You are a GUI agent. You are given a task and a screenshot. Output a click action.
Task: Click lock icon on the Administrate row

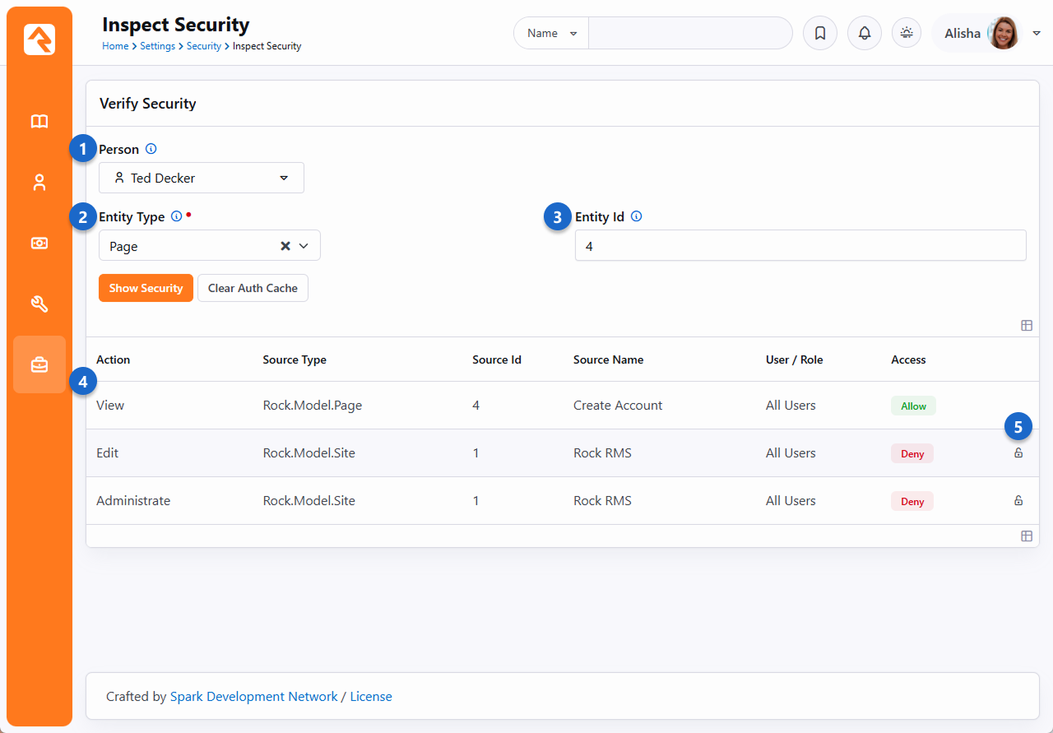(1018, 501)
